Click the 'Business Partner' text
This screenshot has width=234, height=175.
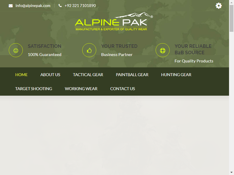[117, 55]
